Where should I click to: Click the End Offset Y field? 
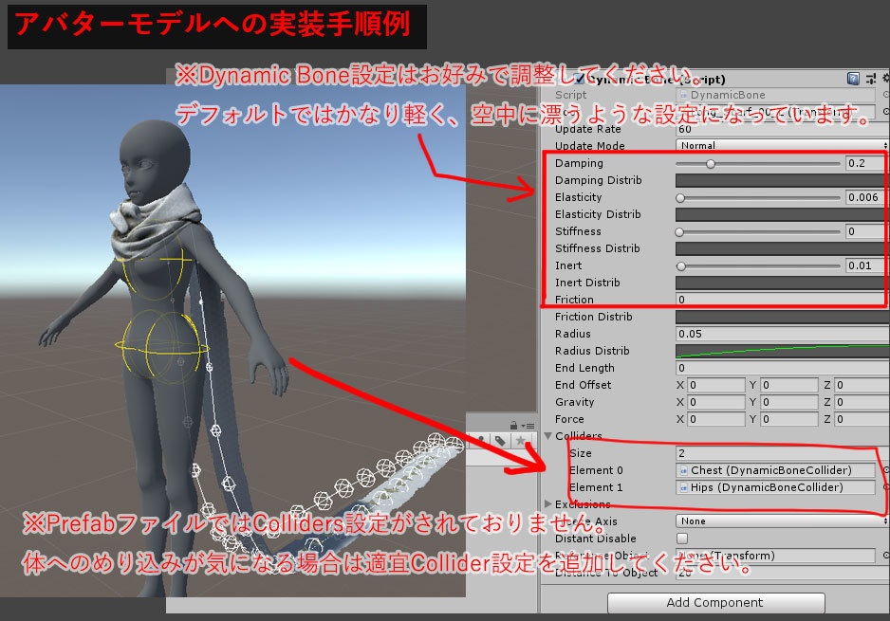[x=789, y=385]
